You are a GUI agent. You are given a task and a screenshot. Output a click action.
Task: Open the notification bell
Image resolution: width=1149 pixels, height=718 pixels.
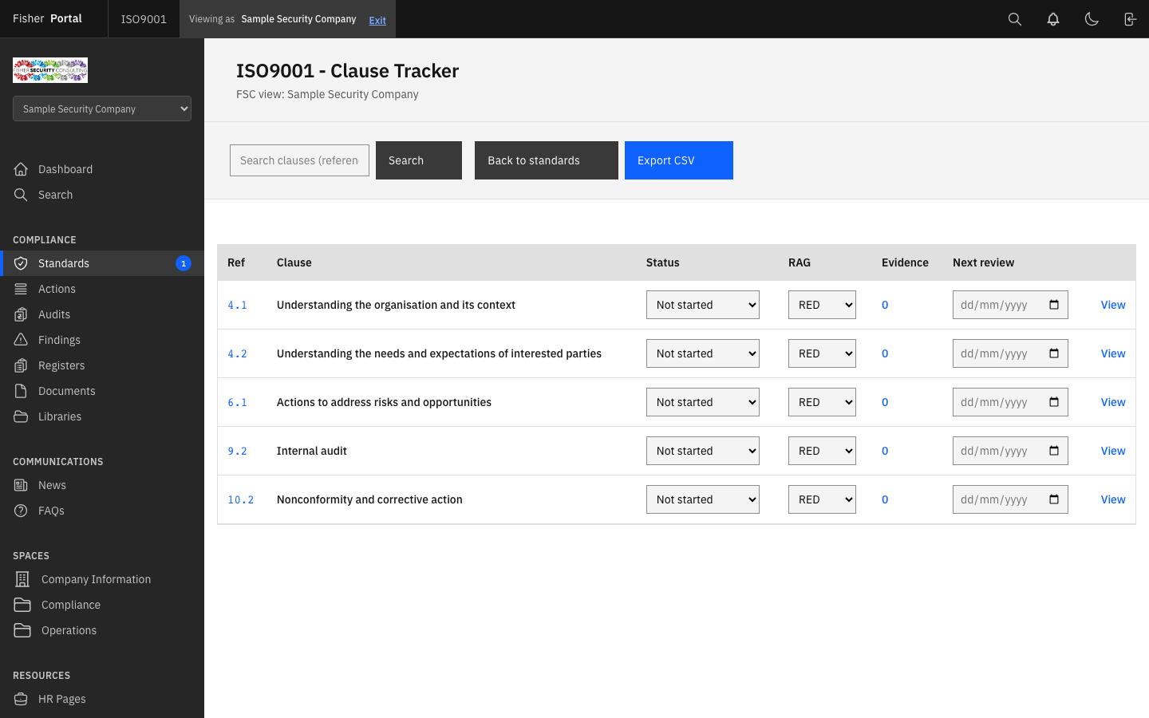[x=1053, y=18]
